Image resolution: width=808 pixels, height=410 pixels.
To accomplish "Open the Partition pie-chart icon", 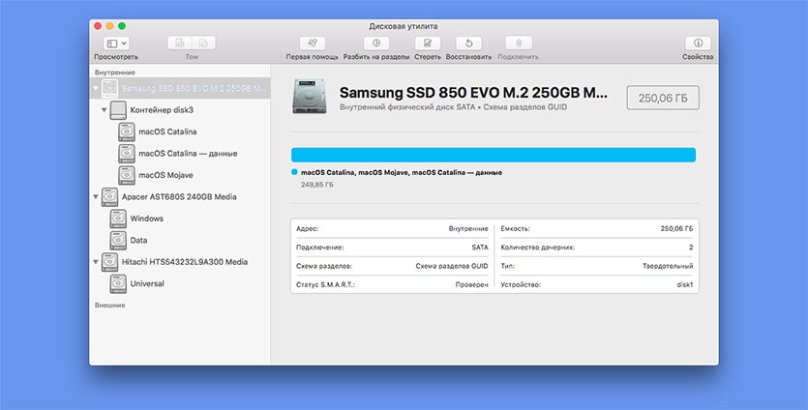I will tap(376, 44).
